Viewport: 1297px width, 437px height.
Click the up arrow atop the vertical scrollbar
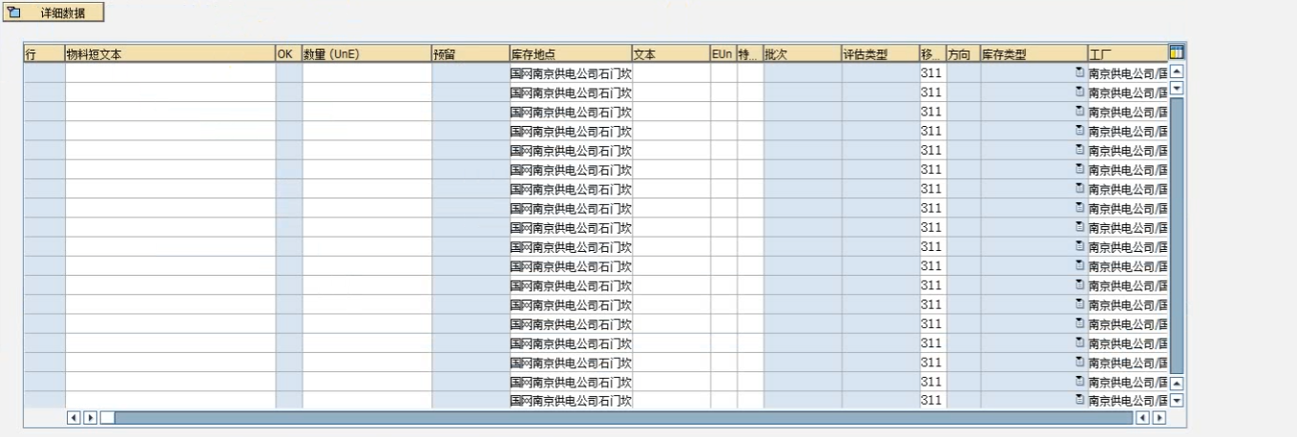point(1177,73)
